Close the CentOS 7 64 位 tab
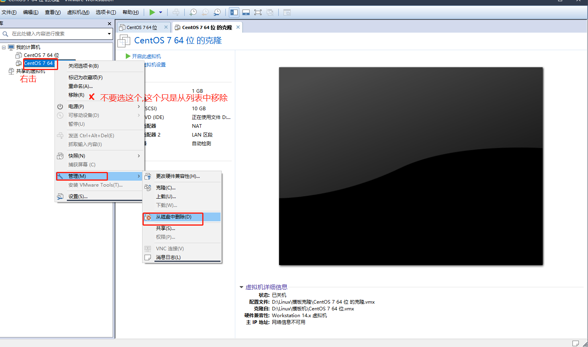This screenshot has height=347, width=588. pos(166,27)
